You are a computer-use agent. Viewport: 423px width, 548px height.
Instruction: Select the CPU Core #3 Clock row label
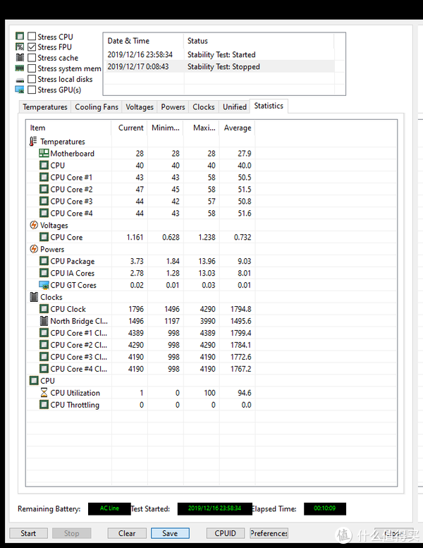point(78,357)
